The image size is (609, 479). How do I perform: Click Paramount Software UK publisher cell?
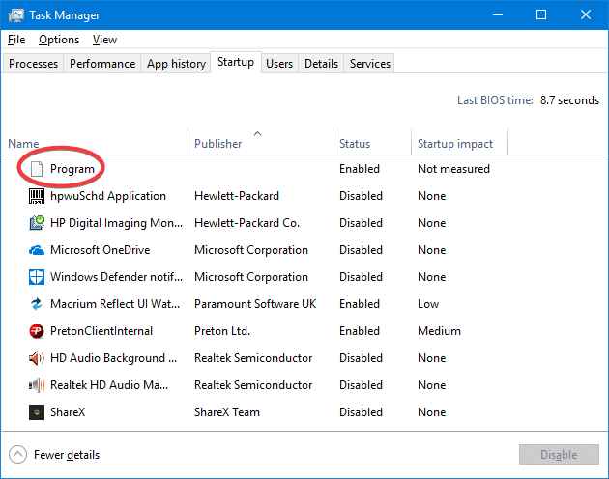point(255,304)
